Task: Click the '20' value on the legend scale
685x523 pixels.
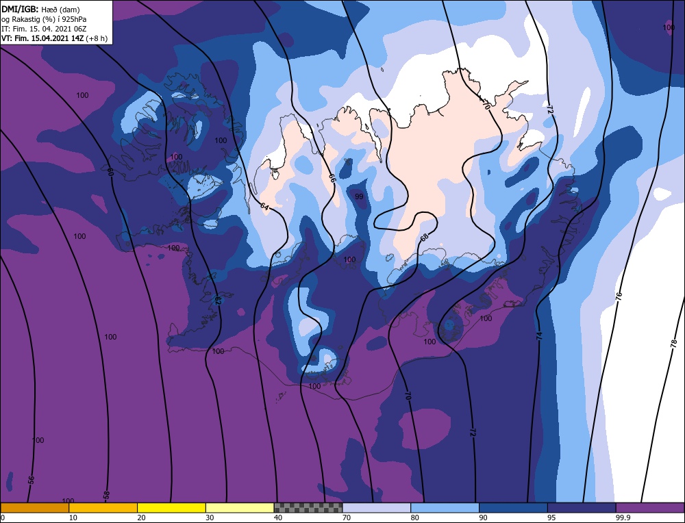Action: coord(142,518)
